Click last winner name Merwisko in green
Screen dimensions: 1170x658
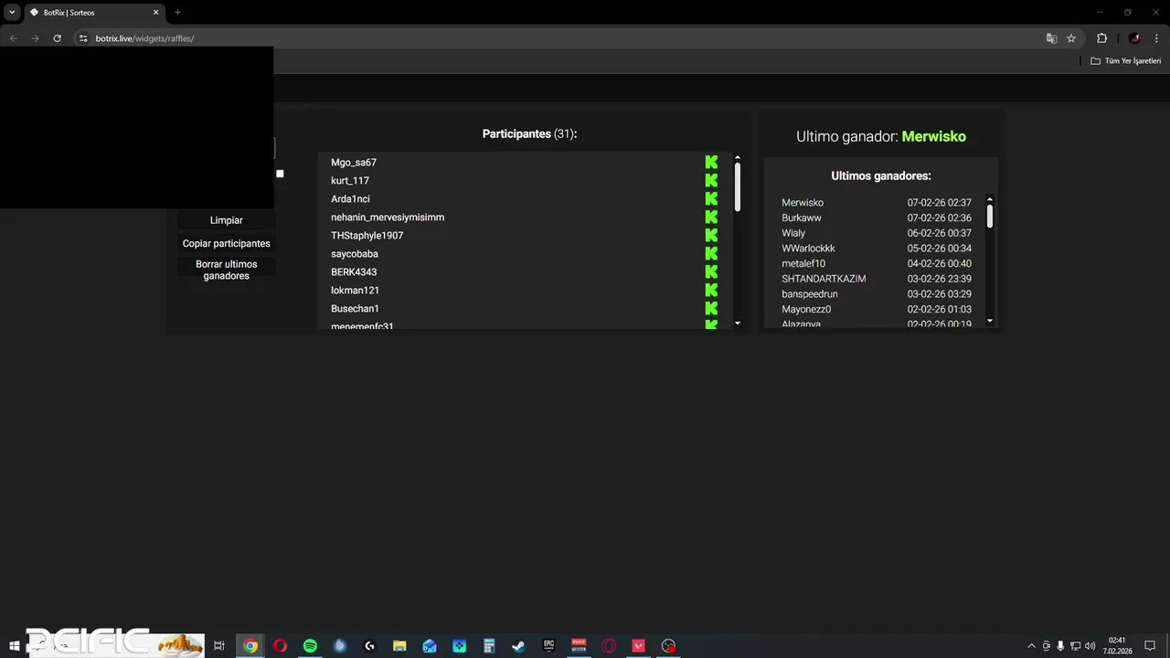click(933, 136)
